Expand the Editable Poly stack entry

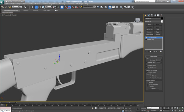[146, 40]
